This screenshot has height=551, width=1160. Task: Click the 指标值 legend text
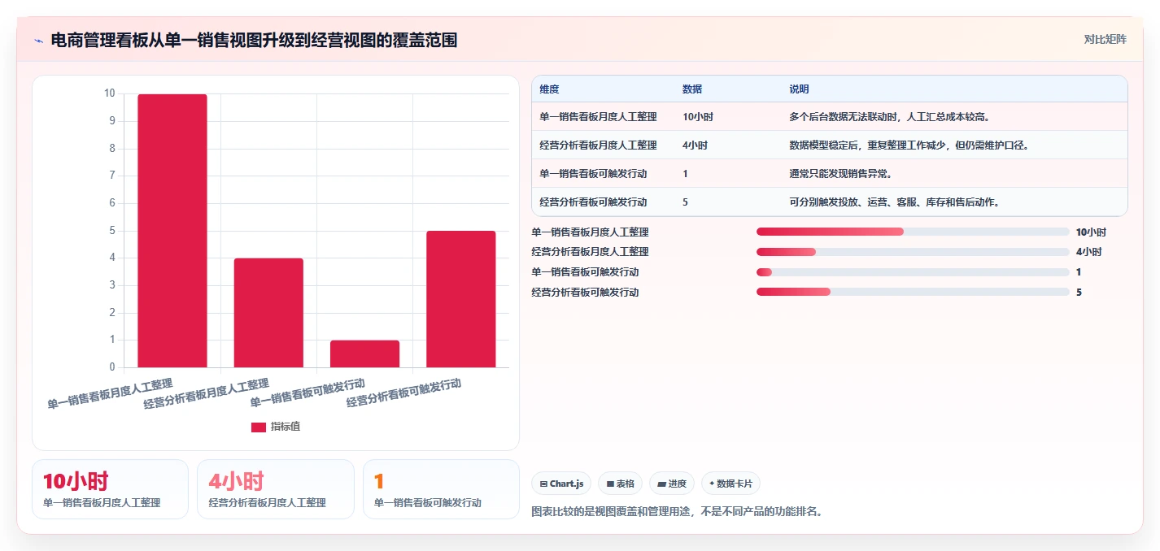click(286, 427)
